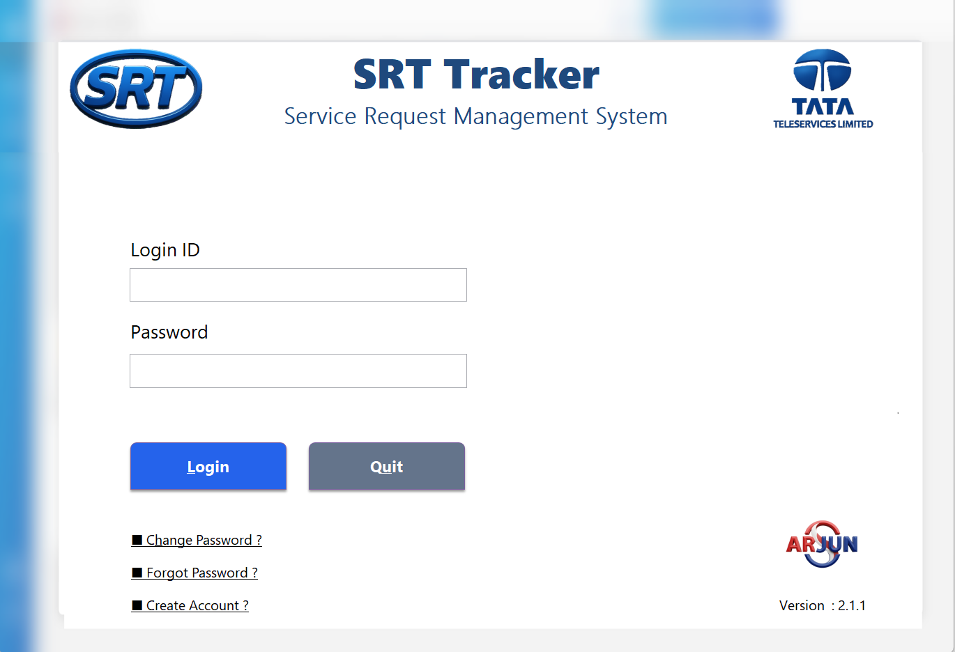Screen dimensions: 955x652
Task: Click the Version 2.1.1 text
Action: pyautogui.click(x=823, y=605)
